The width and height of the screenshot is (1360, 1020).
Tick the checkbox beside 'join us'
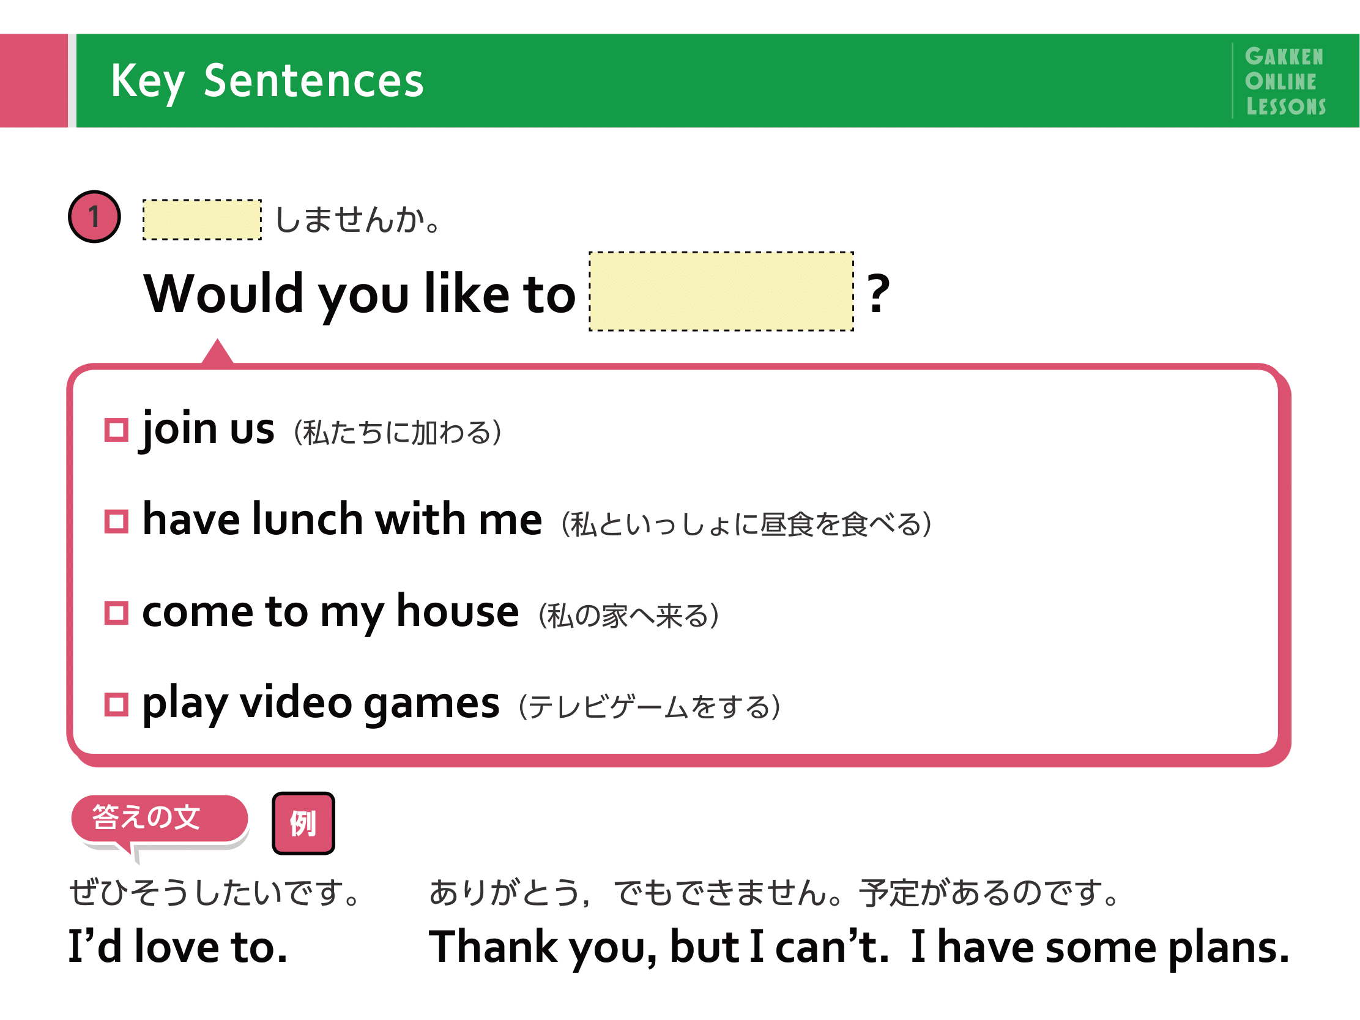[x=116, y=430]
